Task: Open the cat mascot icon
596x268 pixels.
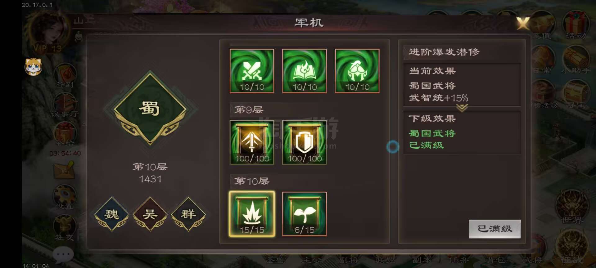Action: pos(33,67)
